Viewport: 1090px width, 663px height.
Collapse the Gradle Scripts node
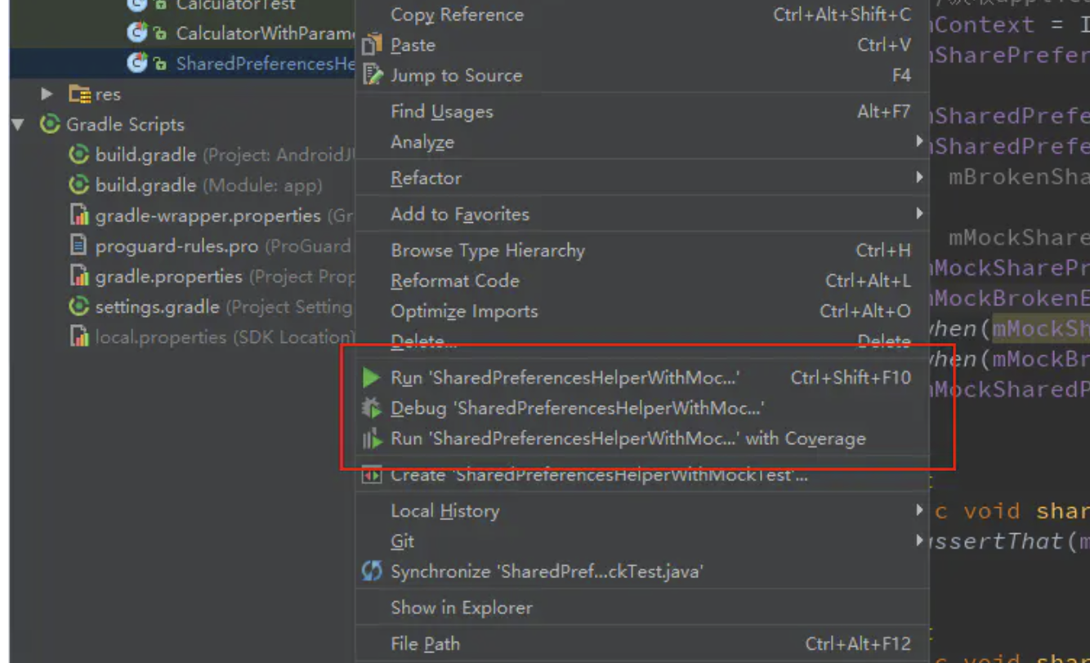17,125
